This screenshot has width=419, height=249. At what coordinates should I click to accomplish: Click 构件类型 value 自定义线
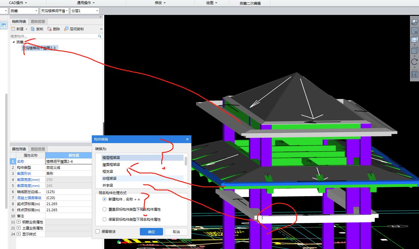(x=69, y=167)
